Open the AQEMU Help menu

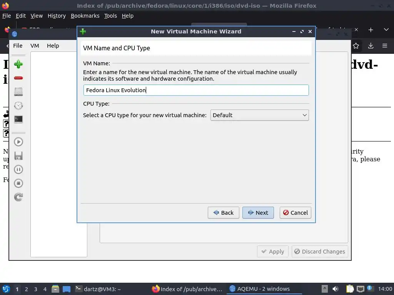(x=53, y=46)
